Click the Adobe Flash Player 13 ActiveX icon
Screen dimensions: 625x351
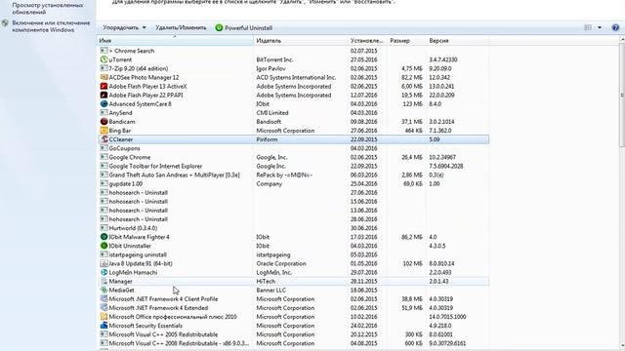(104, 86)
